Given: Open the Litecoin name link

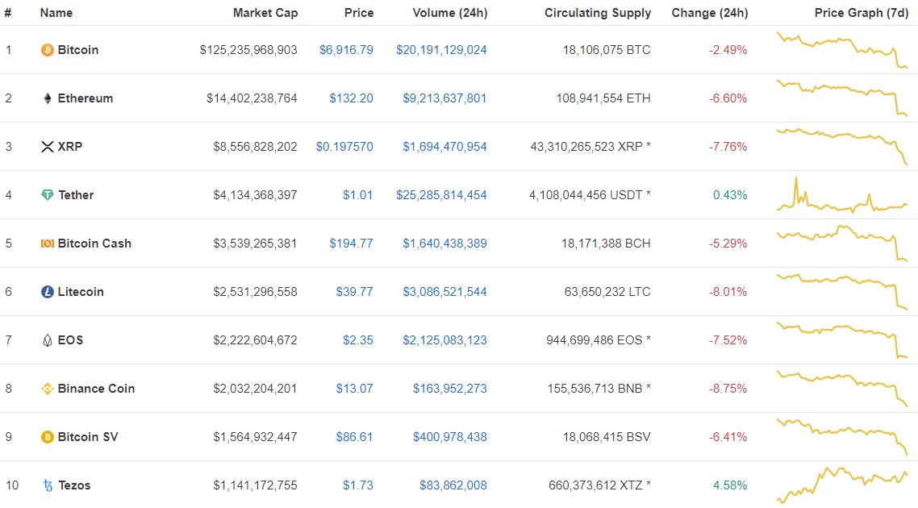Looking at the screenshot, I should pos(81,292).
